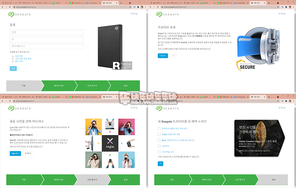The height and width of the screenshot is (188, 296).
Task: Bookmark the dashboard page with star icon
Action: point(278,7)
